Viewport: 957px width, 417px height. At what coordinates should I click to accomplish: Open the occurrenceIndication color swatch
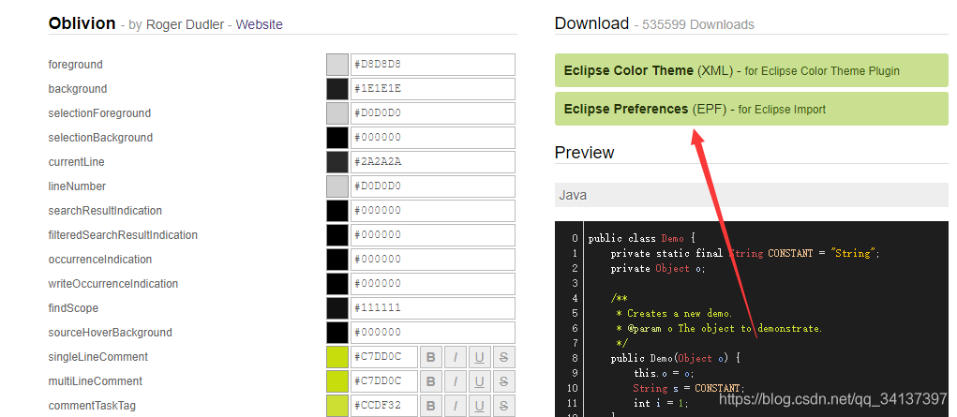click(336, 261)
